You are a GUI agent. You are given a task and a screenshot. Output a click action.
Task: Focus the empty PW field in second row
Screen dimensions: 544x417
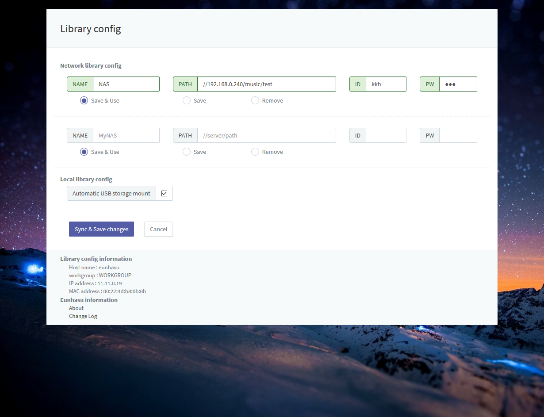(458, 135)
